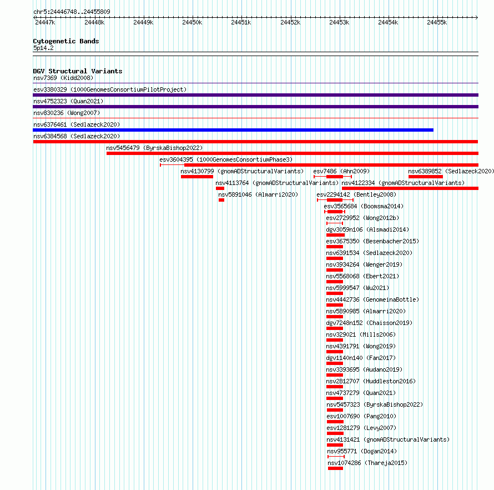
Task: Select nsv329021 (Mills2006) label
Action: tap(361, 334)
